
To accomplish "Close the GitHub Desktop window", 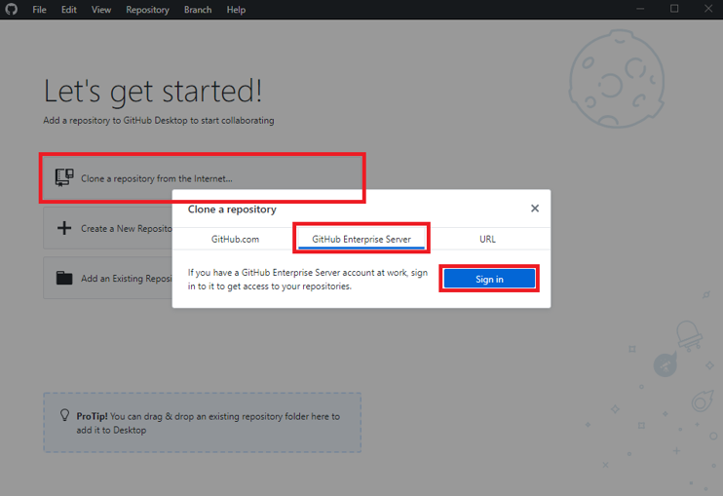I will click(708, 9).
